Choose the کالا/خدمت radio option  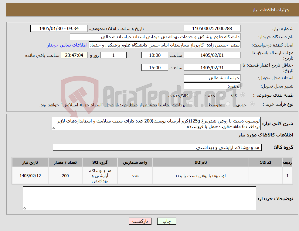pos(194,95)
